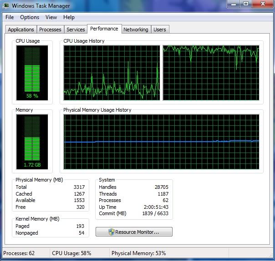Click the first CPU Usage History graph
Image resolution: width=275 pixels, height=261 pixels.
click(112, 73)
